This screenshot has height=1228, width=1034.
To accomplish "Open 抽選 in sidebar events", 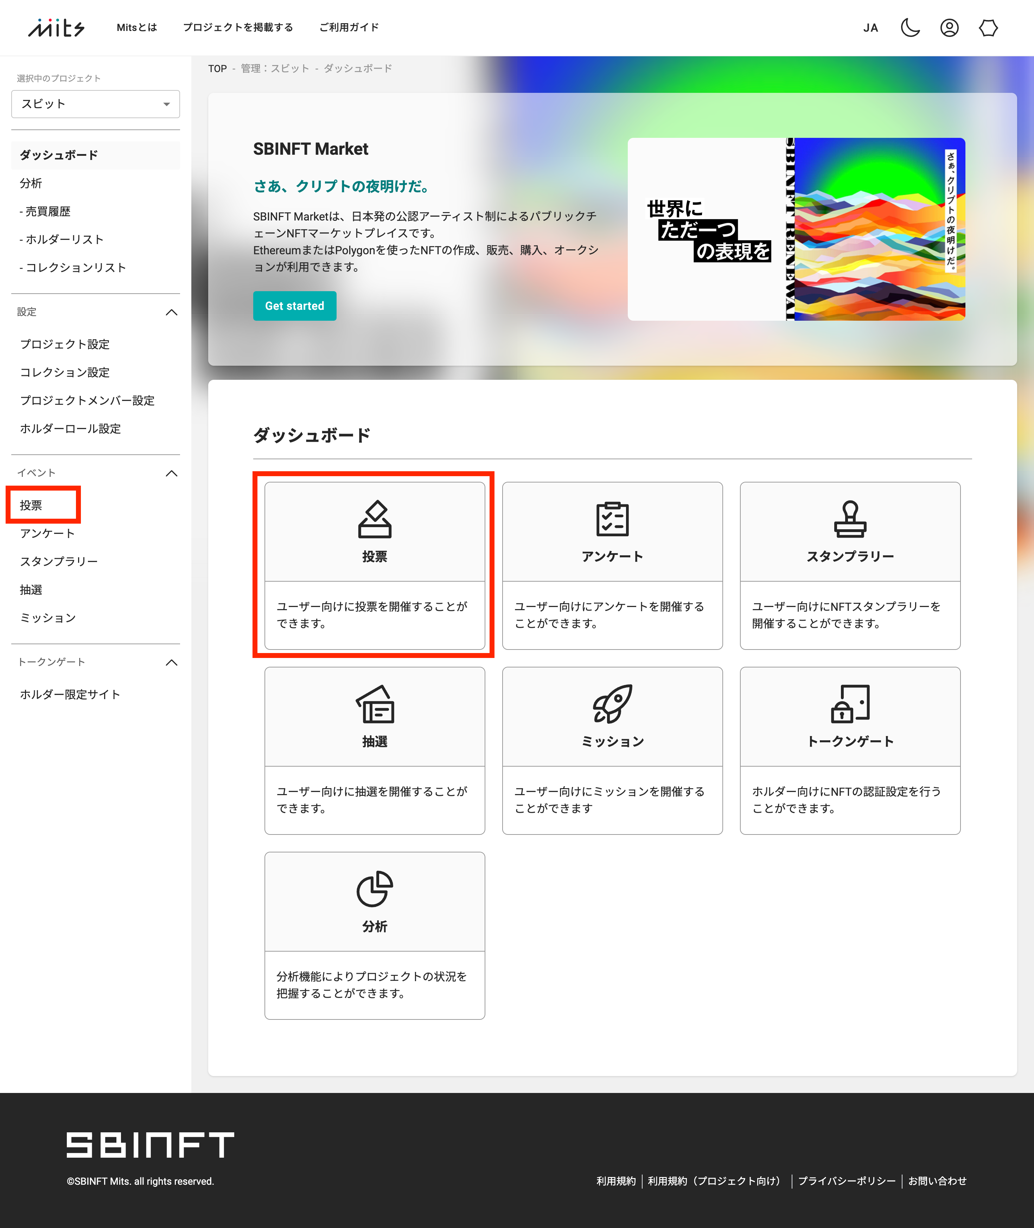I will coord(31,589).
